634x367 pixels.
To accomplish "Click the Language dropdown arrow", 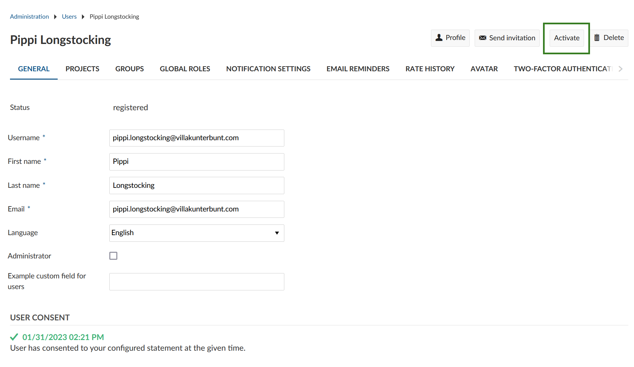I will coord(277,233).
